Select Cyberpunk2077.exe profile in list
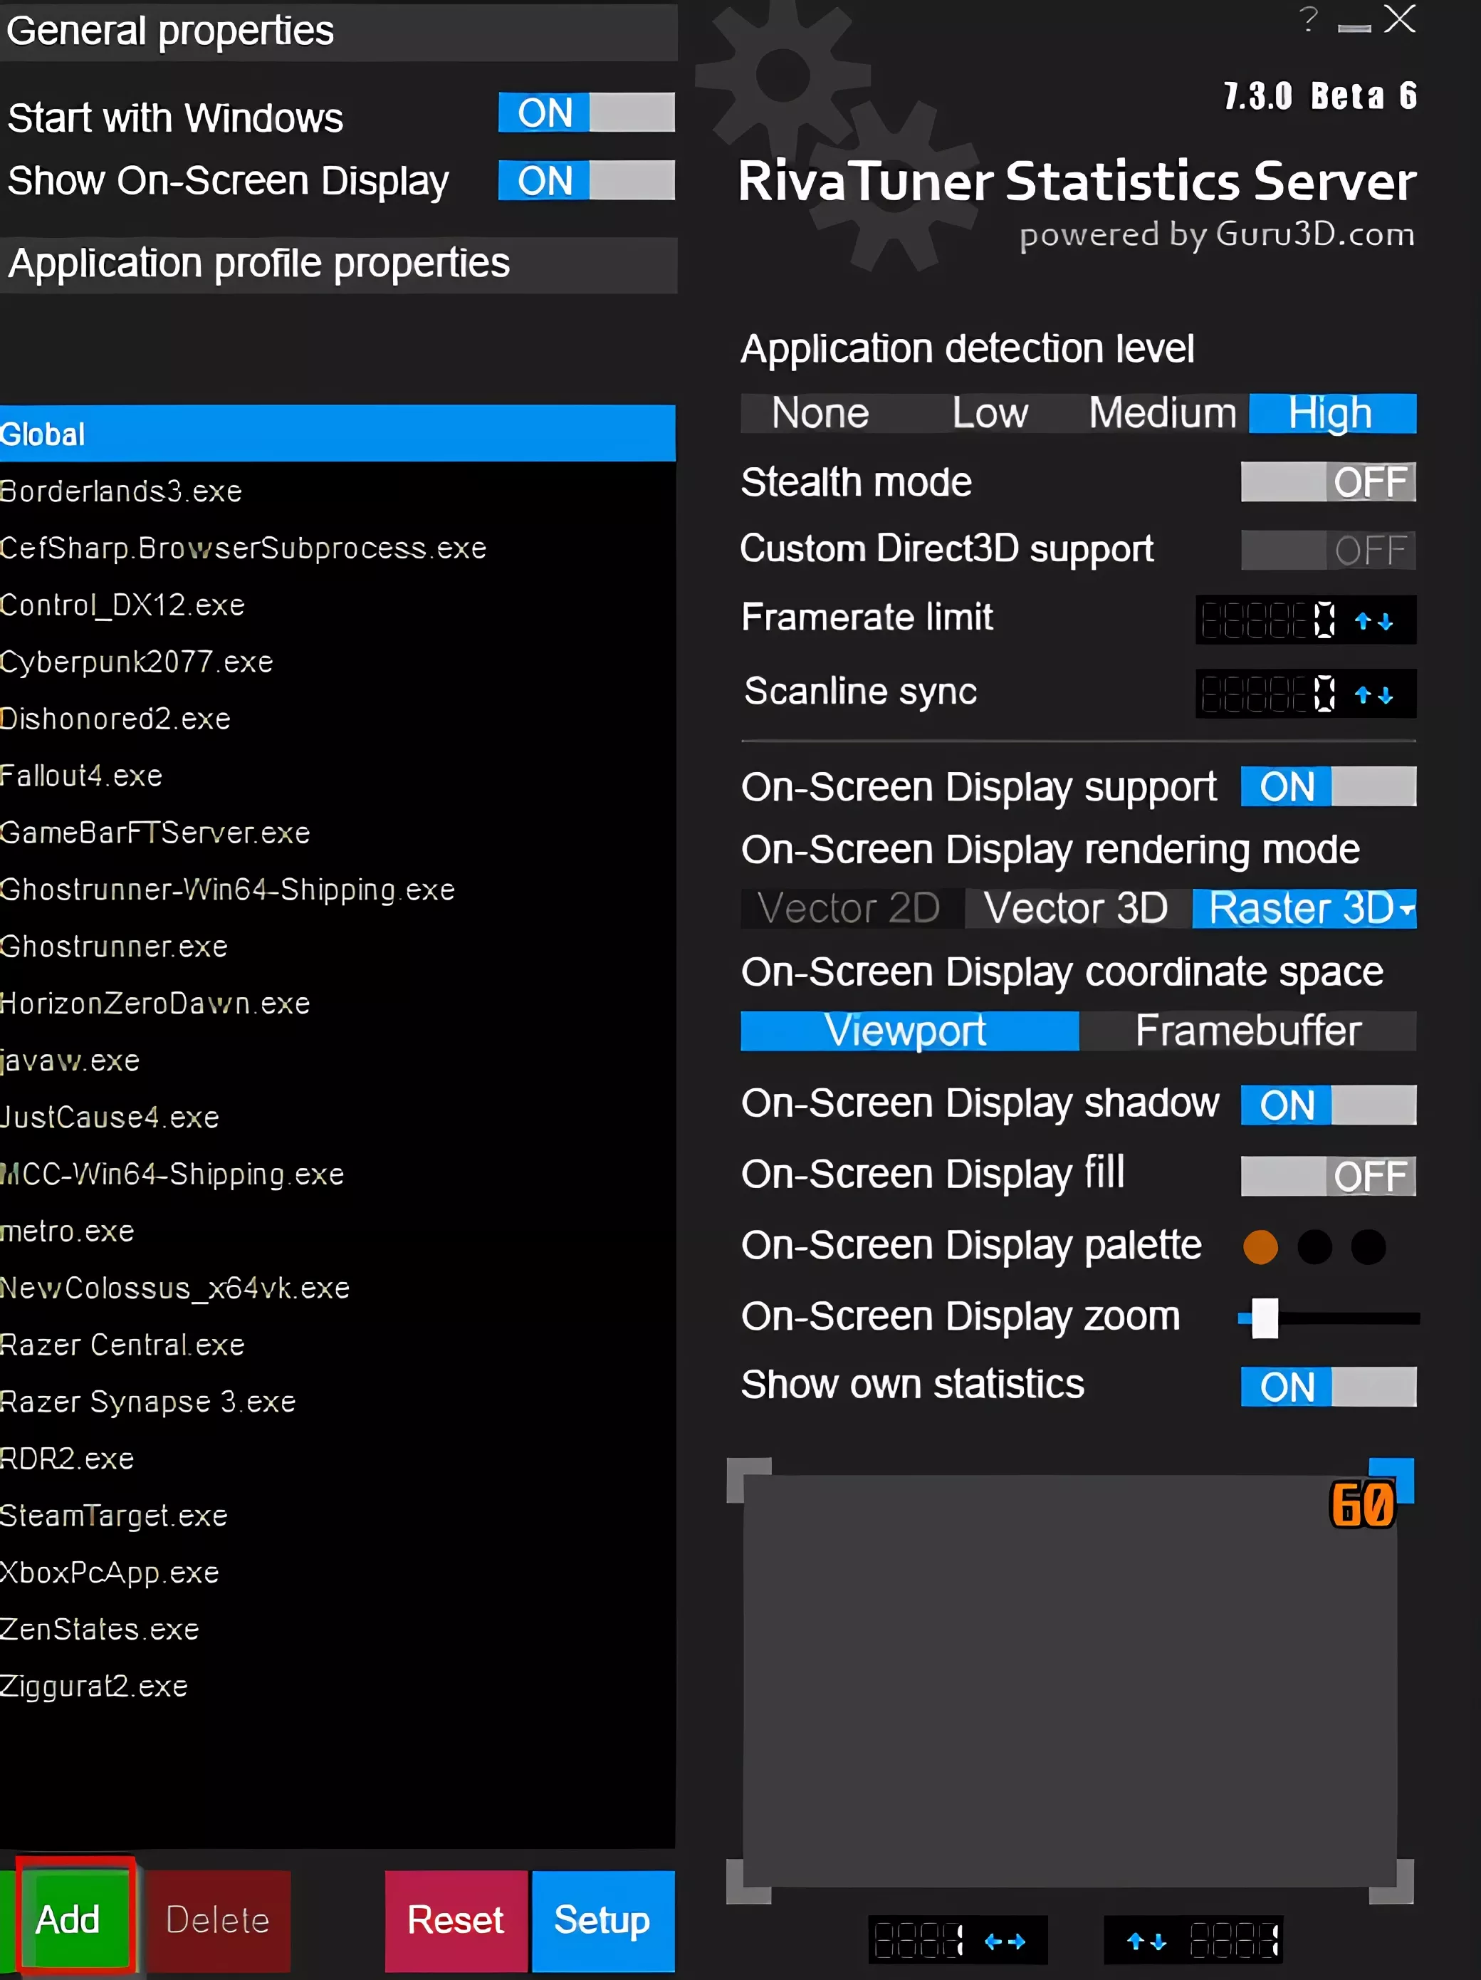The height and width of the screenshot is (1980, 1481). tap(137, 662)
